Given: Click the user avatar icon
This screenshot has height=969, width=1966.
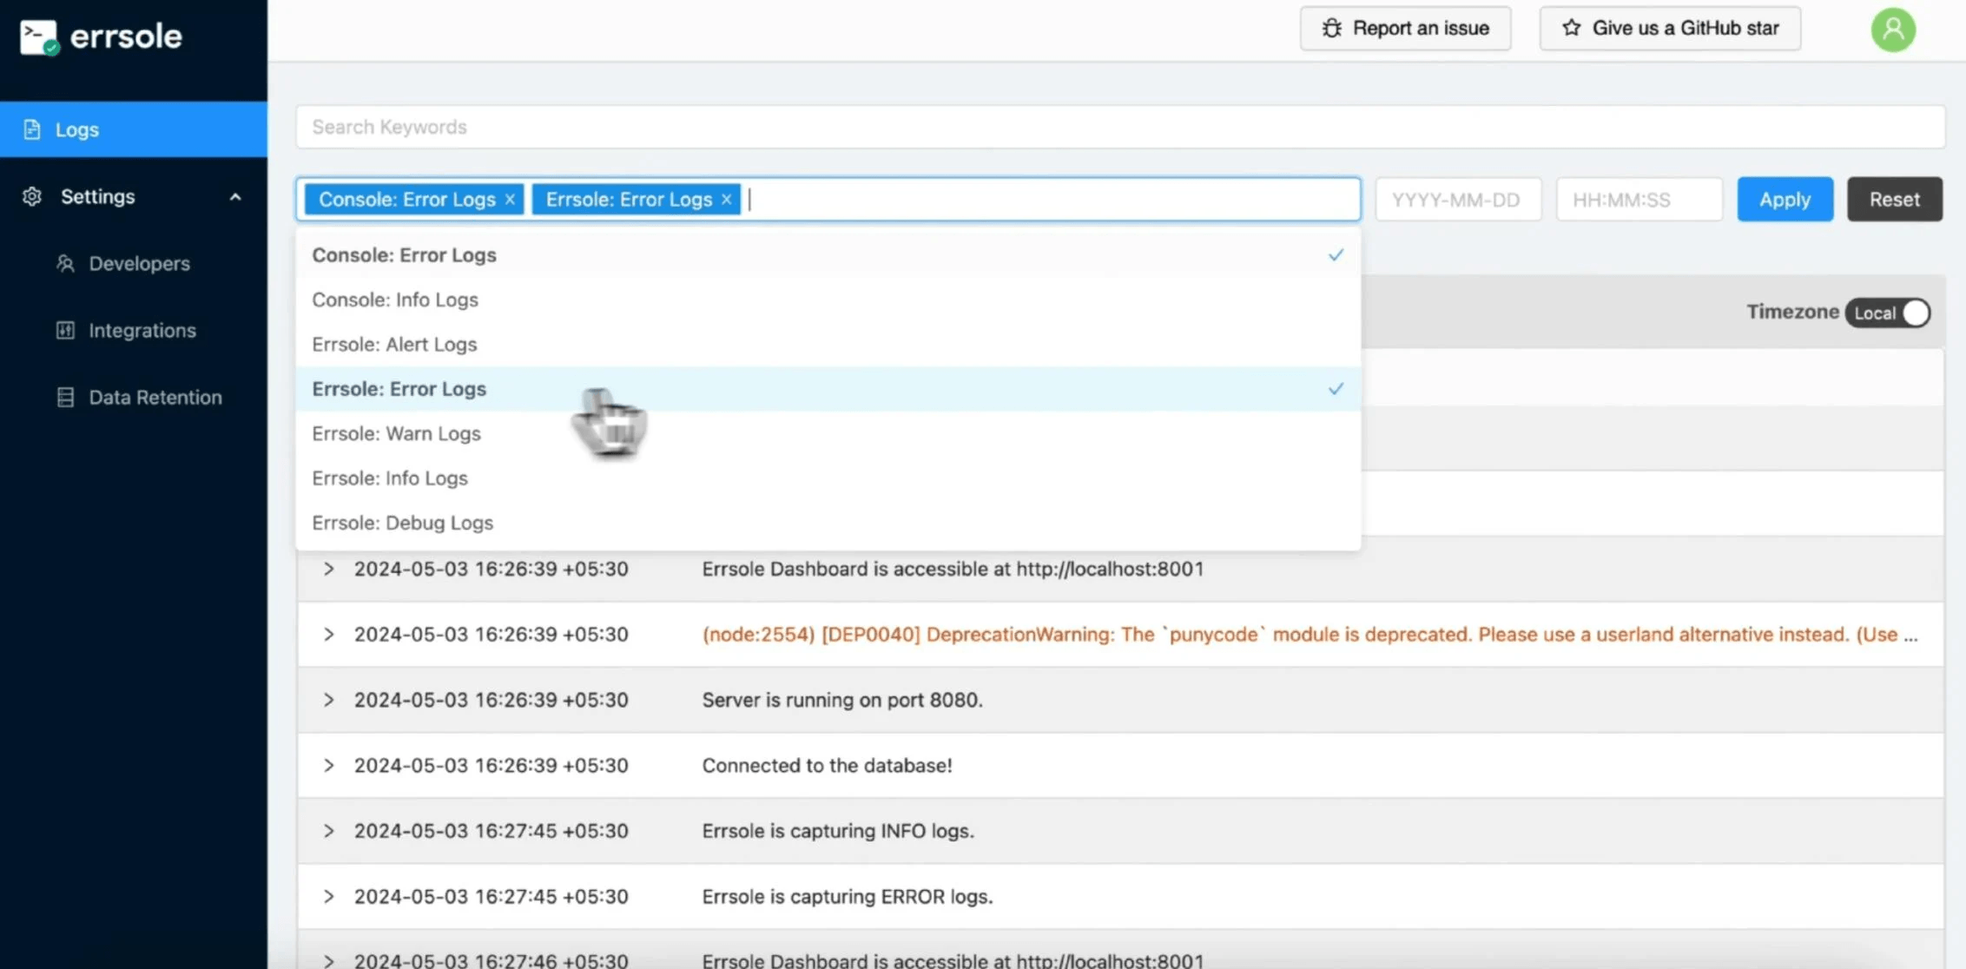Looking at the screenshot, I should [x=1892, y=30].
